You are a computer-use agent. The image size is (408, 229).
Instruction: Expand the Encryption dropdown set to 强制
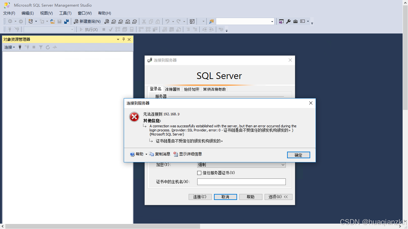click(x=283, y=165)
